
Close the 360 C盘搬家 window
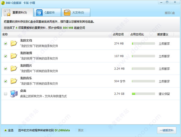(x=175, y=2)
